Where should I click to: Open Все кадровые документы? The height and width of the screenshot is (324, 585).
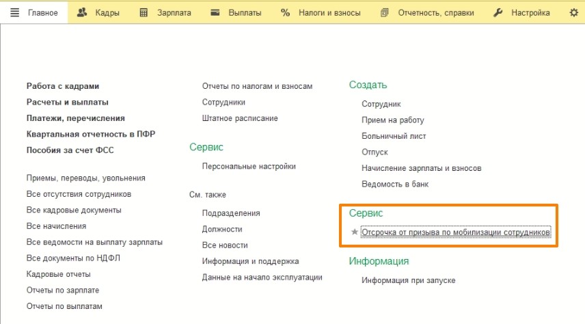pyautogui.click(x=74, y=210)
